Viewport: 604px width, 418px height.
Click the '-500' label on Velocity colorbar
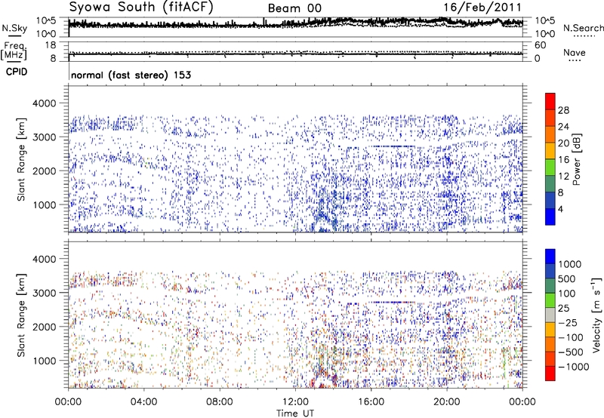[x=571, y=352]
